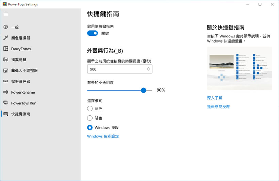Click the shortcut guide preview image
Viewport: 279px width, 181px height.
pyautogui.click(x=240, y=68)
